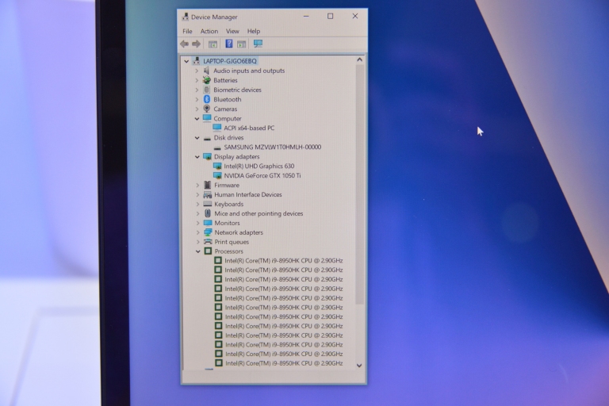This screenshot has height=406, width=609.
Task: Select the Cameras label
Action: (x=225, y=109)
